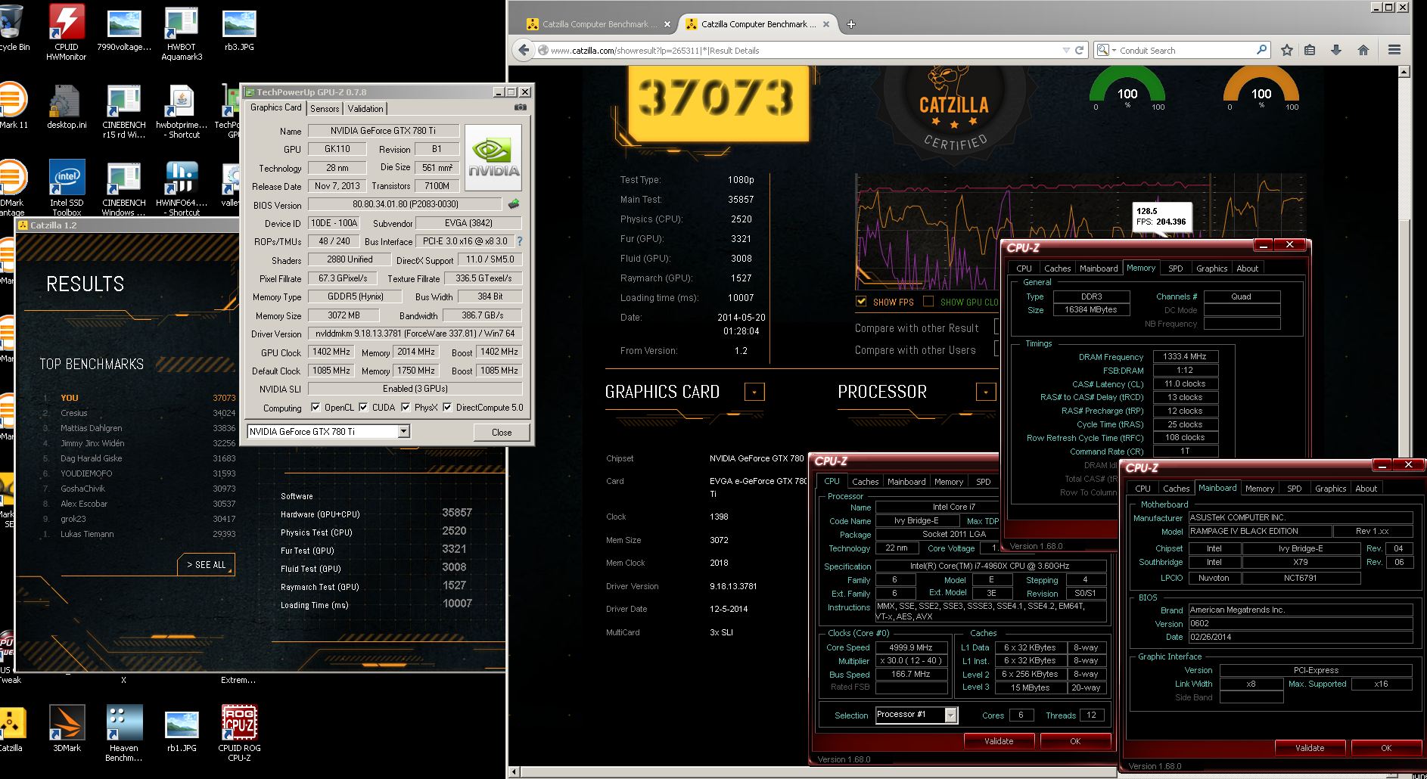Toggle PhysX checkbox in GPU-Z

[x=406, y=407]
